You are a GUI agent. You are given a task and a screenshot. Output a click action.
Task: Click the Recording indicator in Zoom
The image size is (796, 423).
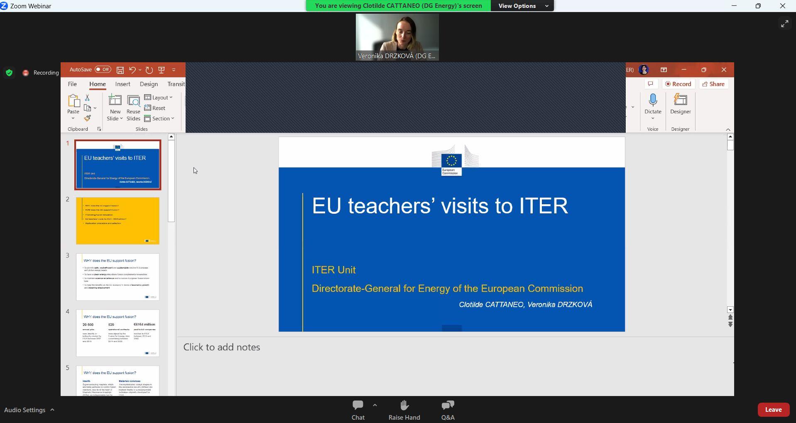(x=41, y=73)
